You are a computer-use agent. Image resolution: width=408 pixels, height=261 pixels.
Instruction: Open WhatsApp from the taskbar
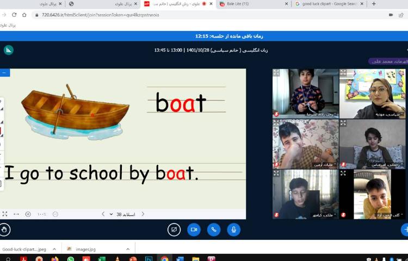click(x=71, y=258)
